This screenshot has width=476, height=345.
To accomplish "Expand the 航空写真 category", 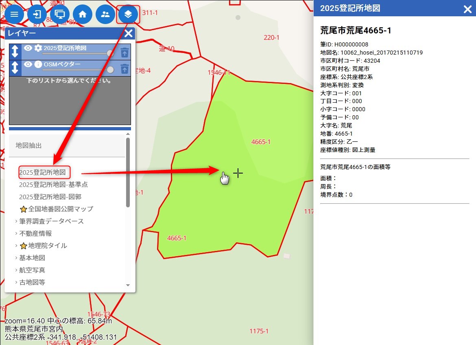I will (32, 270).
